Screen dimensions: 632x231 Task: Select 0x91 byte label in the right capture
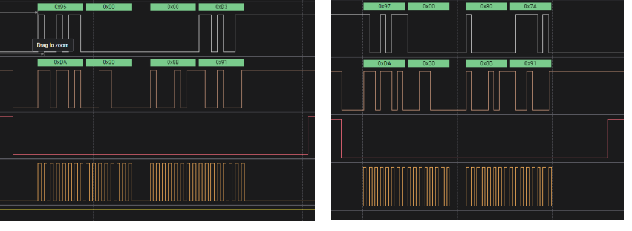(530, 63)
